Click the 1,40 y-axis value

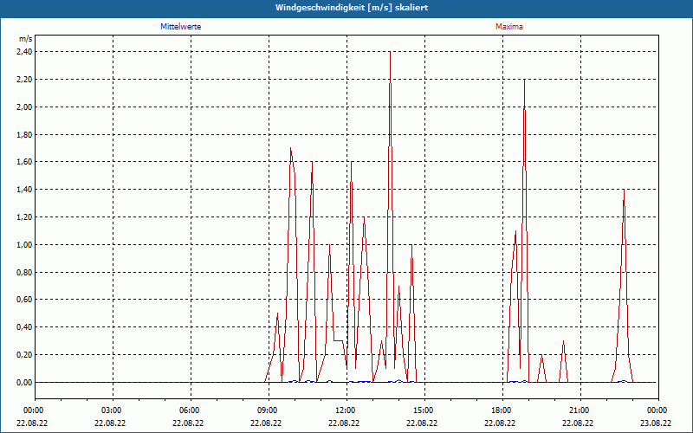25,190
